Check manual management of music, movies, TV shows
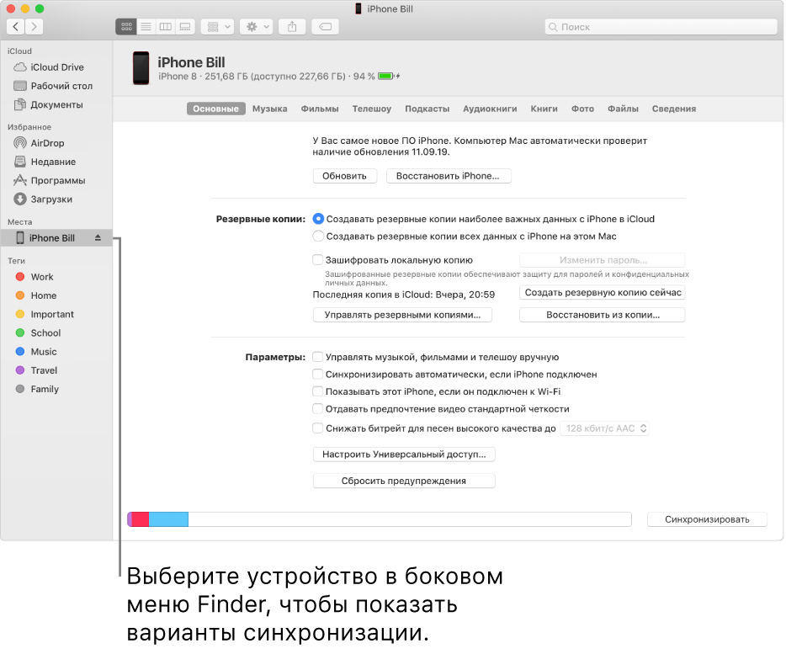 (x=317, y=357)
